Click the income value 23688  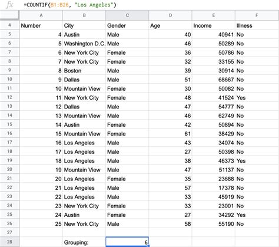pos(214,179)
